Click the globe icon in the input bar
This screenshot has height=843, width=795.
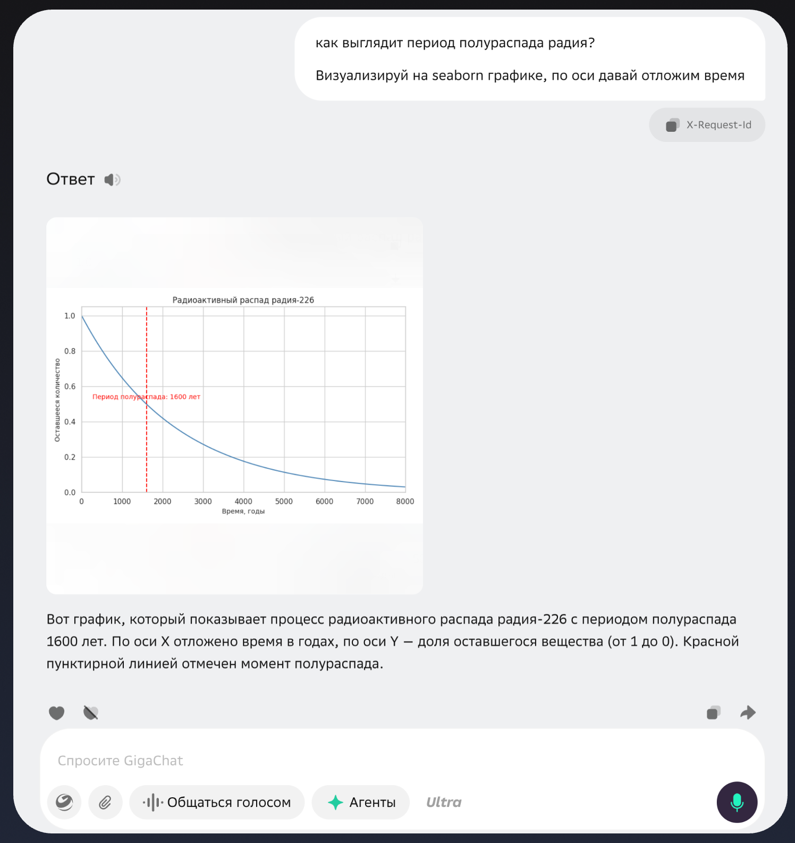pos(64,802)
